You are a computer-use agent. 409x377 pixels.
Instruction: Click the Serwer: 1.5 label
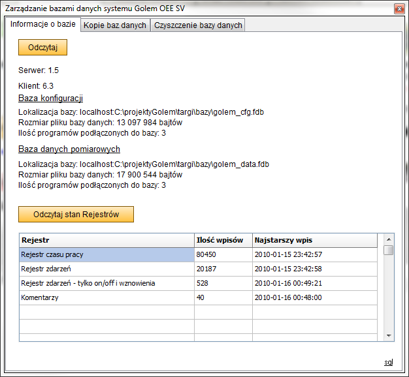pos(39,70)
